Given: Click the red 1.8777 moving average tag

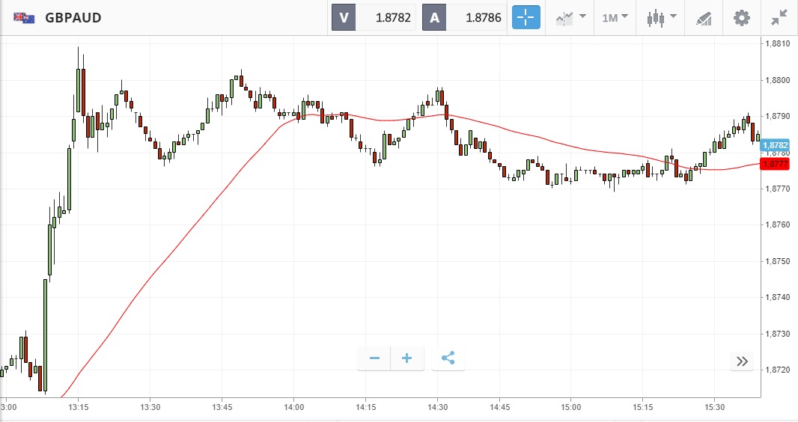Looking at the screenshot, I should click(776, 164).
